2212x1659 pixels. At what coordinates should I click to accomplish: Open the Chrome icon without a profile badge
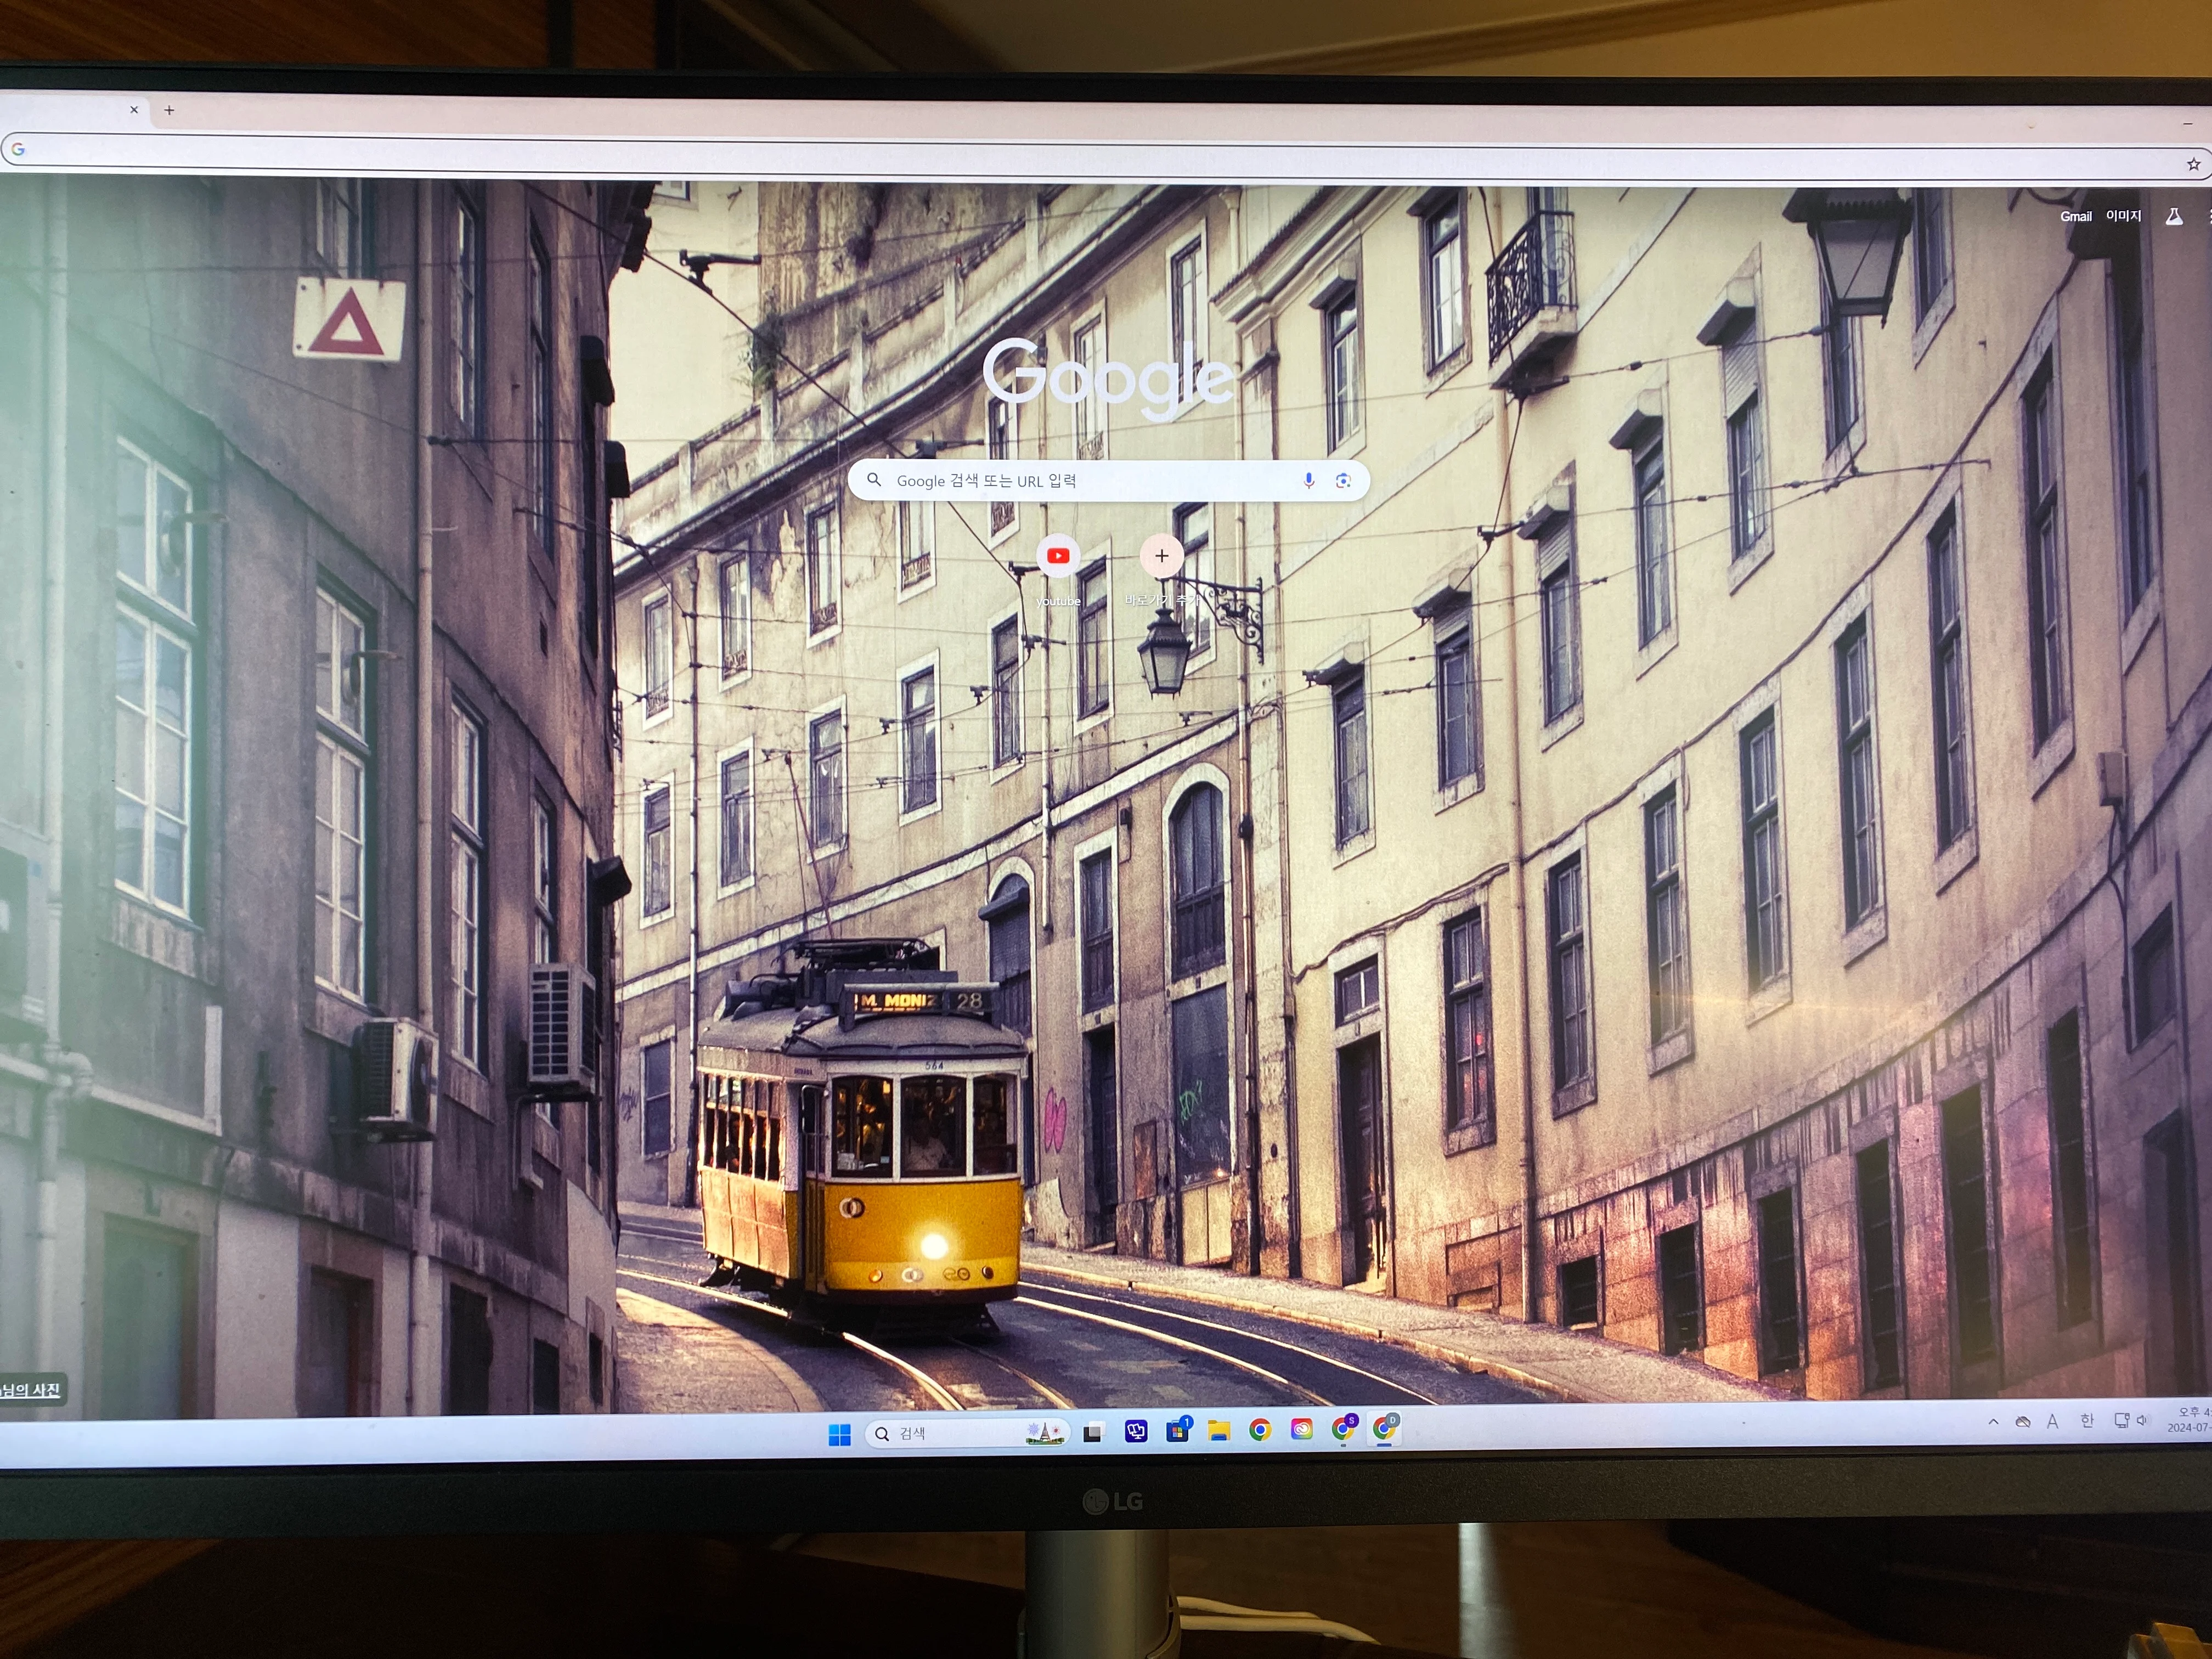pyautogui.click(x=1260, y=1430)
